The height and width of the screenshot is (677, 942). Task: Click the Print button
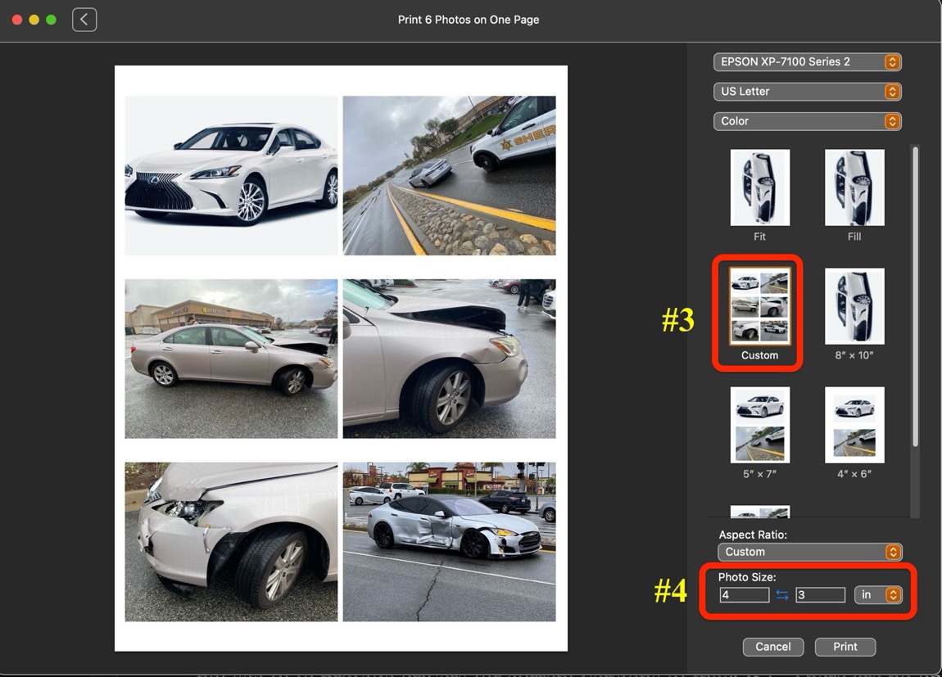(845, 647)
